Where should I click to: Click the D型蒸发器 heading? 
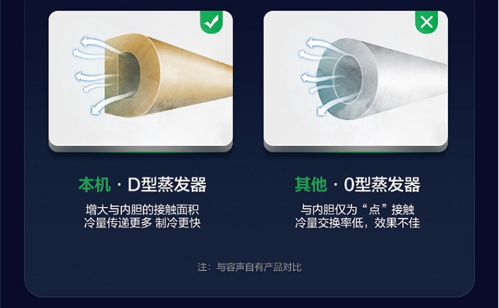167,184
